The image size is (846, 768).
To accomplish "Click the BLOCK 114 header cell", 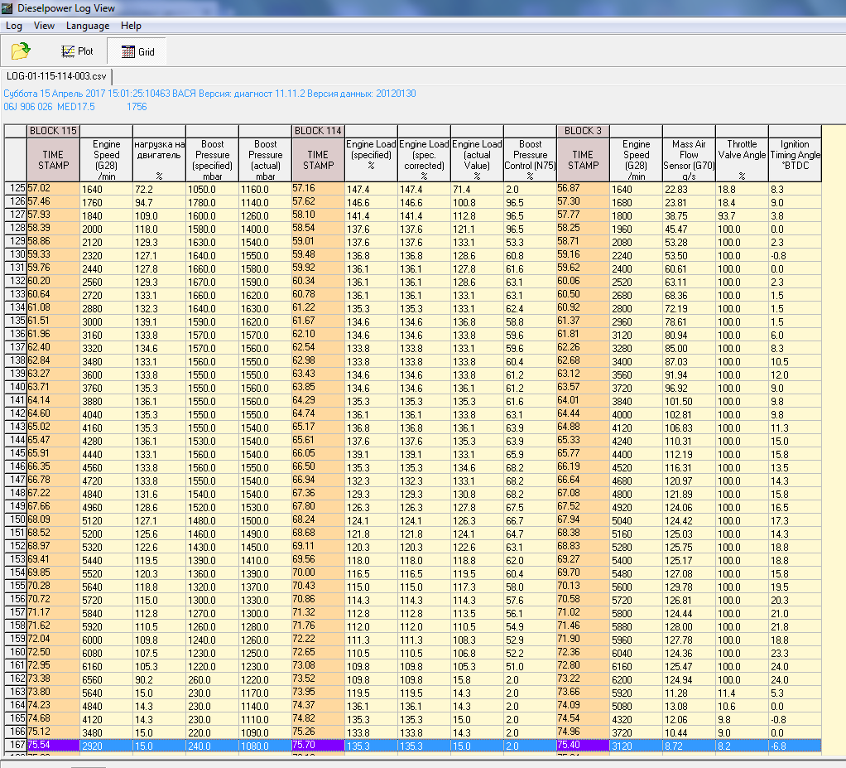I will 318,131.
